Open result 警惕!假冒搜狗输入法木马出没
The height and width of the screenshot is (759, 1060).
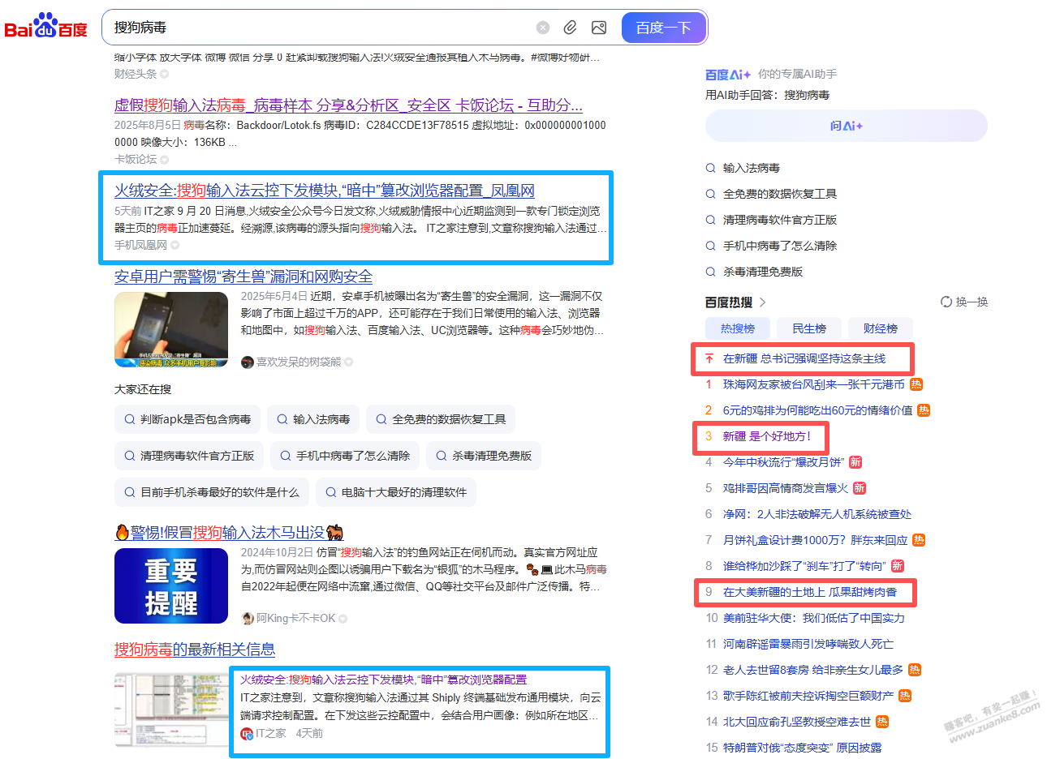coord(229,533)
